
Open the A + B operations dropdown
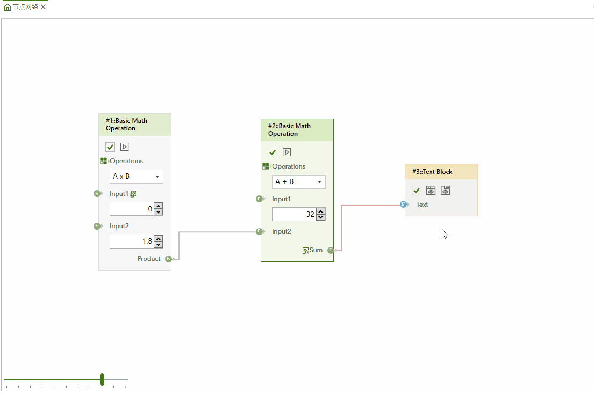coord(298,182)
